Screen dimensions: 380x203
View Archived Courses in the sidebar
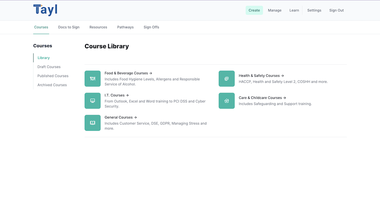click(x=52, y=85)
